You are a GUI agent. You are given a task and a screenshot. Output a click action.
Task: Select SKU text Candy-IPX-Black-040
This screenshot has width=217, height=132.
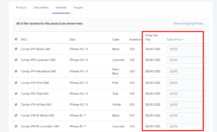coord(36,49)
